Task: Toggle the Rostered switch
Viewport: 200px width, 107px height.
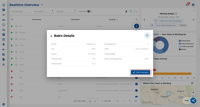Action: 90,11
